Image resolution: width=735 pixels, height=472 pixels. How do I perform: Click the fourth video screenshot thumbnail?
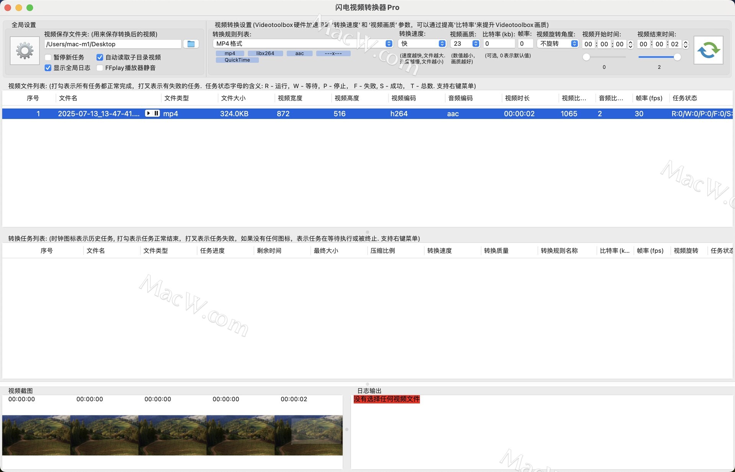(x=241, y=435)
